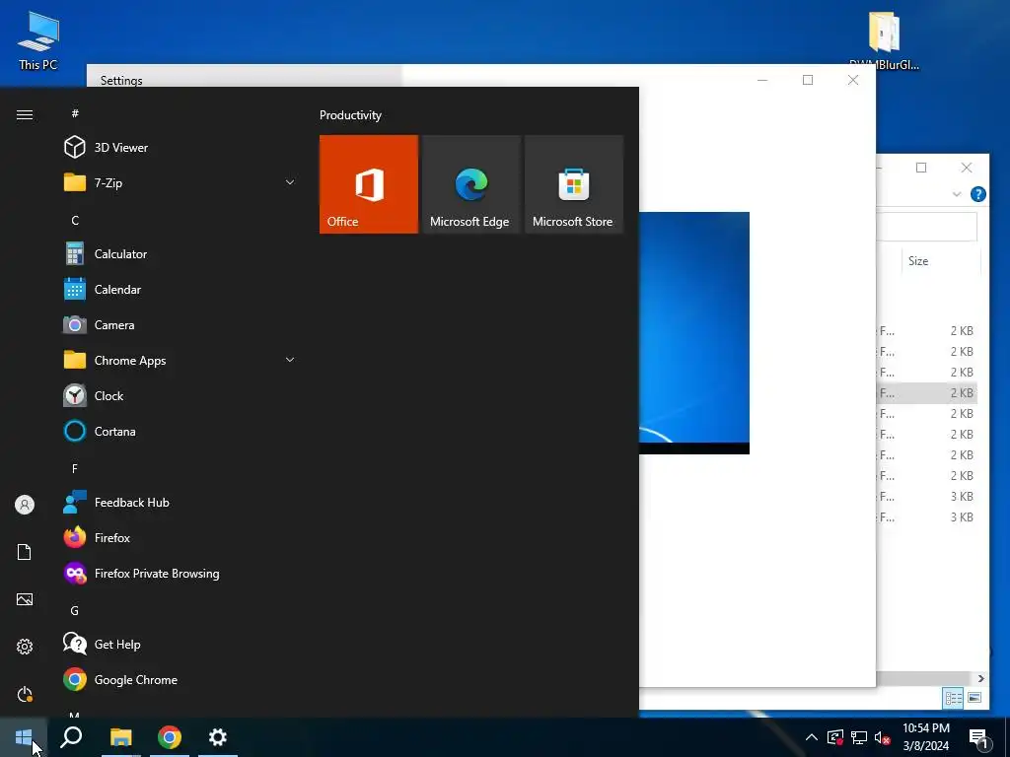Click the muted volume tray icon

pyautogui.click(x=883, y=737)
